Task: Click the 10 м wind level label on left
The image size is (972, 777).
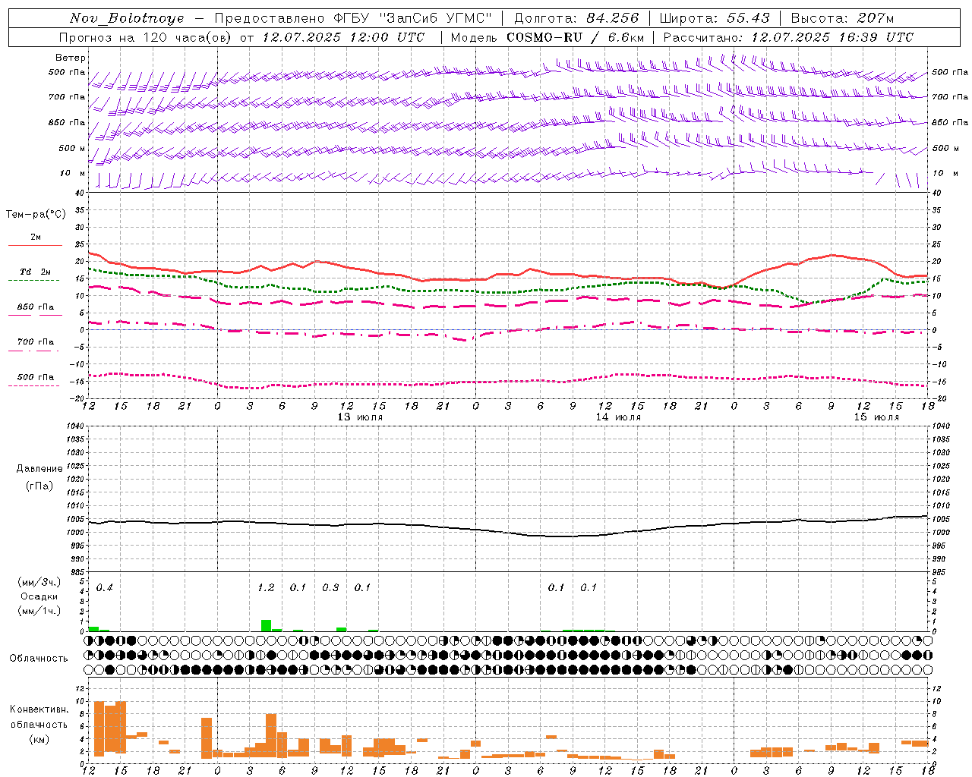Action: tap(73, 173)
